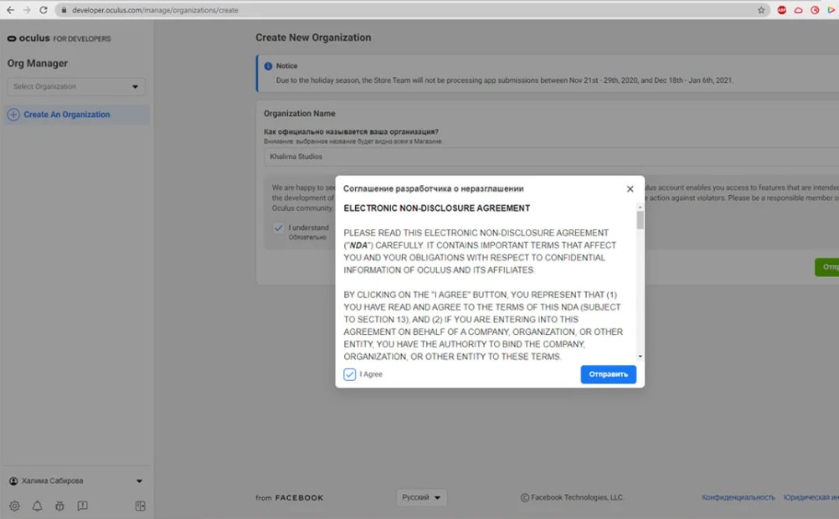Open the Select Organization dropdown

coord(75,86)
